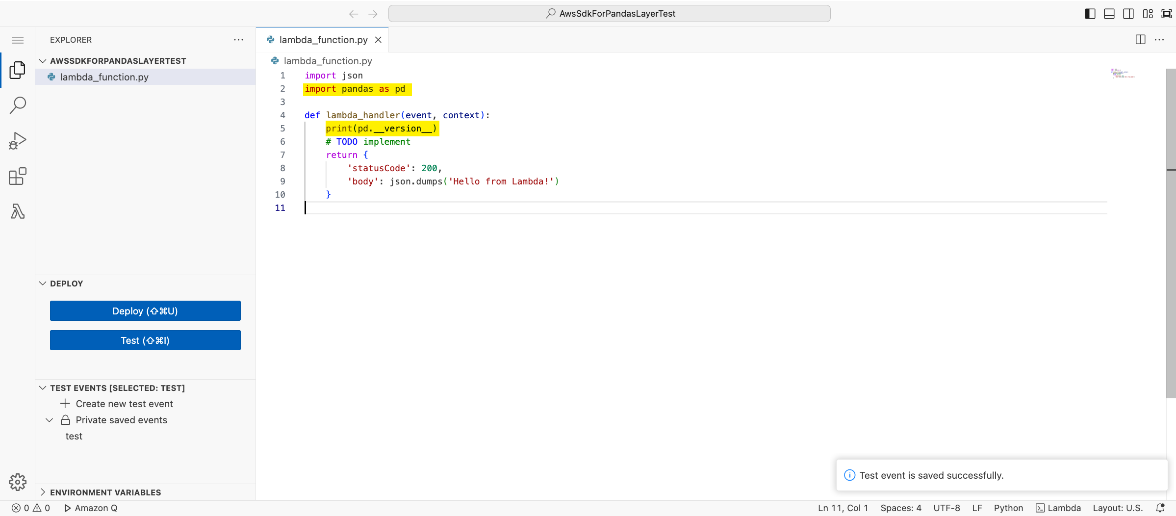Select language mode Python in status bar
1176x516 pixels.
pyautogui.click(x=1008, y=508)
